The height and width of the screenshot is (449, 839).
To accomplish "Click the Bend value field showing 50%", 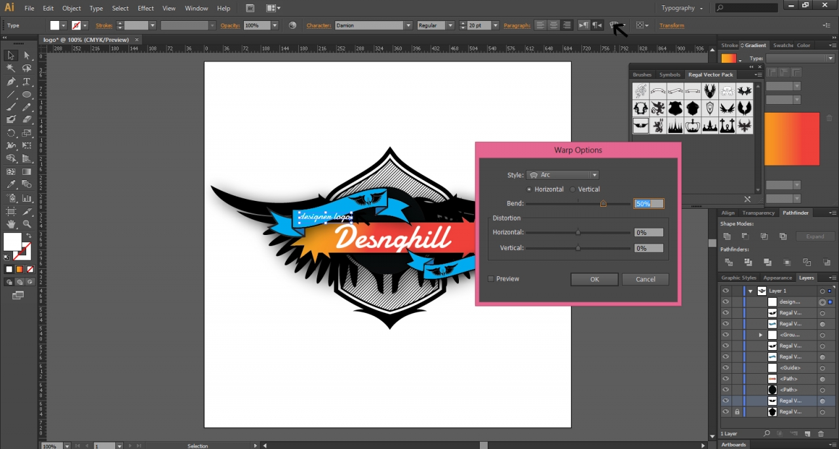I will pos(649,204).
